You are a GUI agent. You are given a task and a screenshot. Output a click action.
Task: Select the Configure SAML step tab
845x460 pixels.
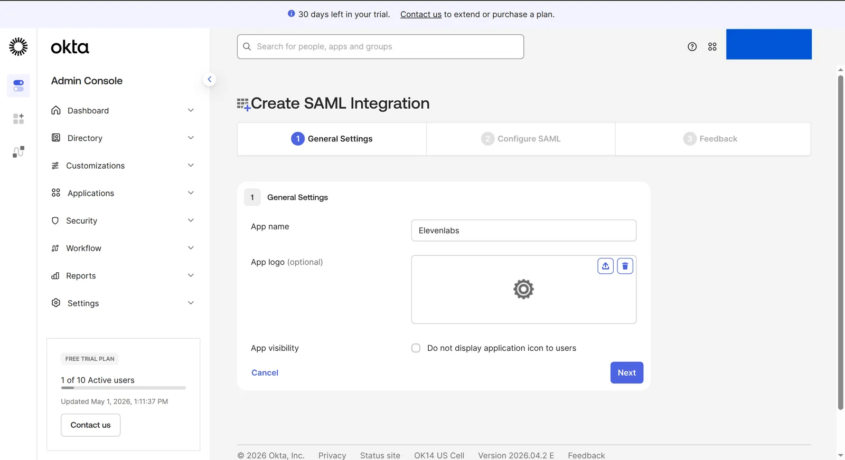[521, 139]
